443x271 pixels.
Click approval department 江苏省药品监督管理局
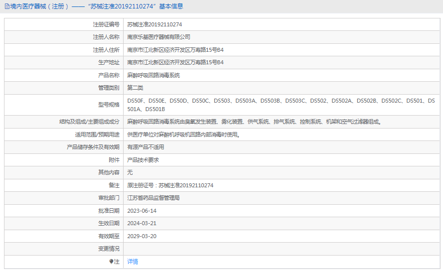pyautogui.click(x=153, y=198)
